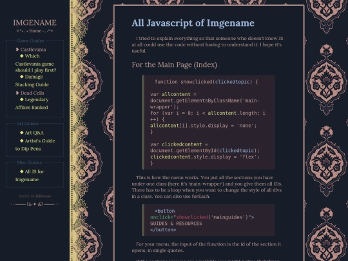Click the 'function showclicked(clickedtopic)' code line
Screen dimensions: 348x261
[x=206, y=82]
